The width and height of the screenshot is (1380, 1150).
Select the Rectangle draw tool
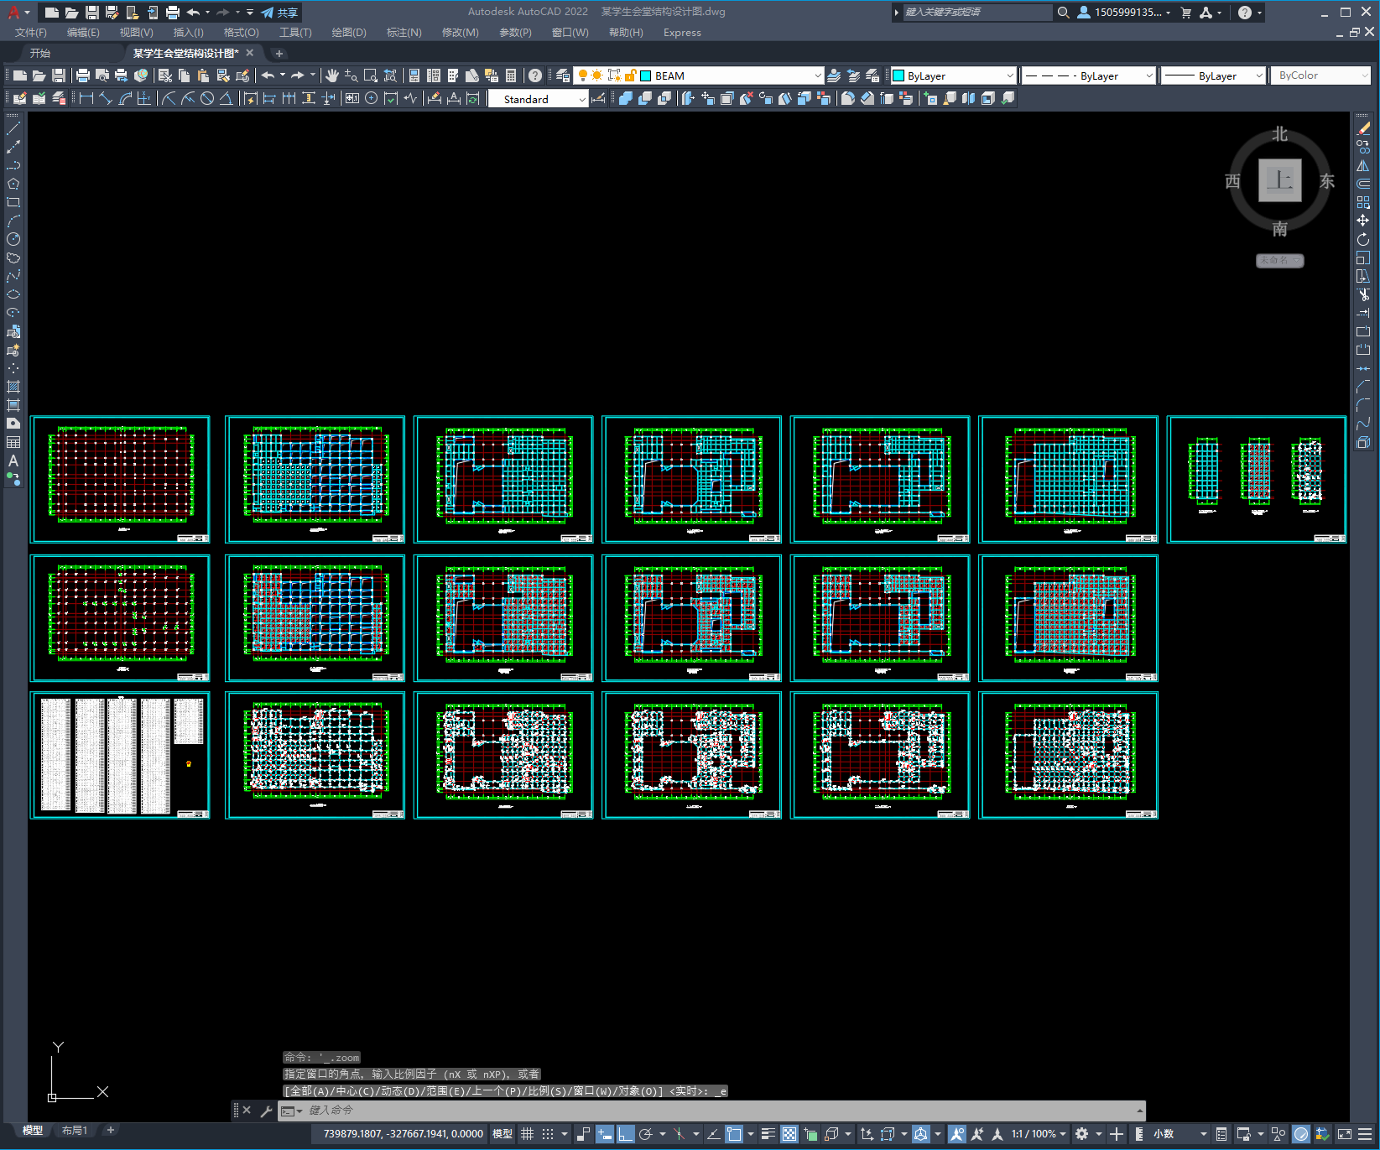(x=13, y=202)
